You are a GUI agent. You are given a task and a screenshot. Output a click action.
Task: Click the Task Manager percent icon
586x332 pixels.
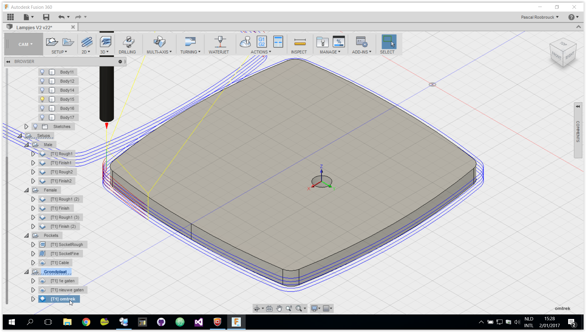[x=339, y=42]
